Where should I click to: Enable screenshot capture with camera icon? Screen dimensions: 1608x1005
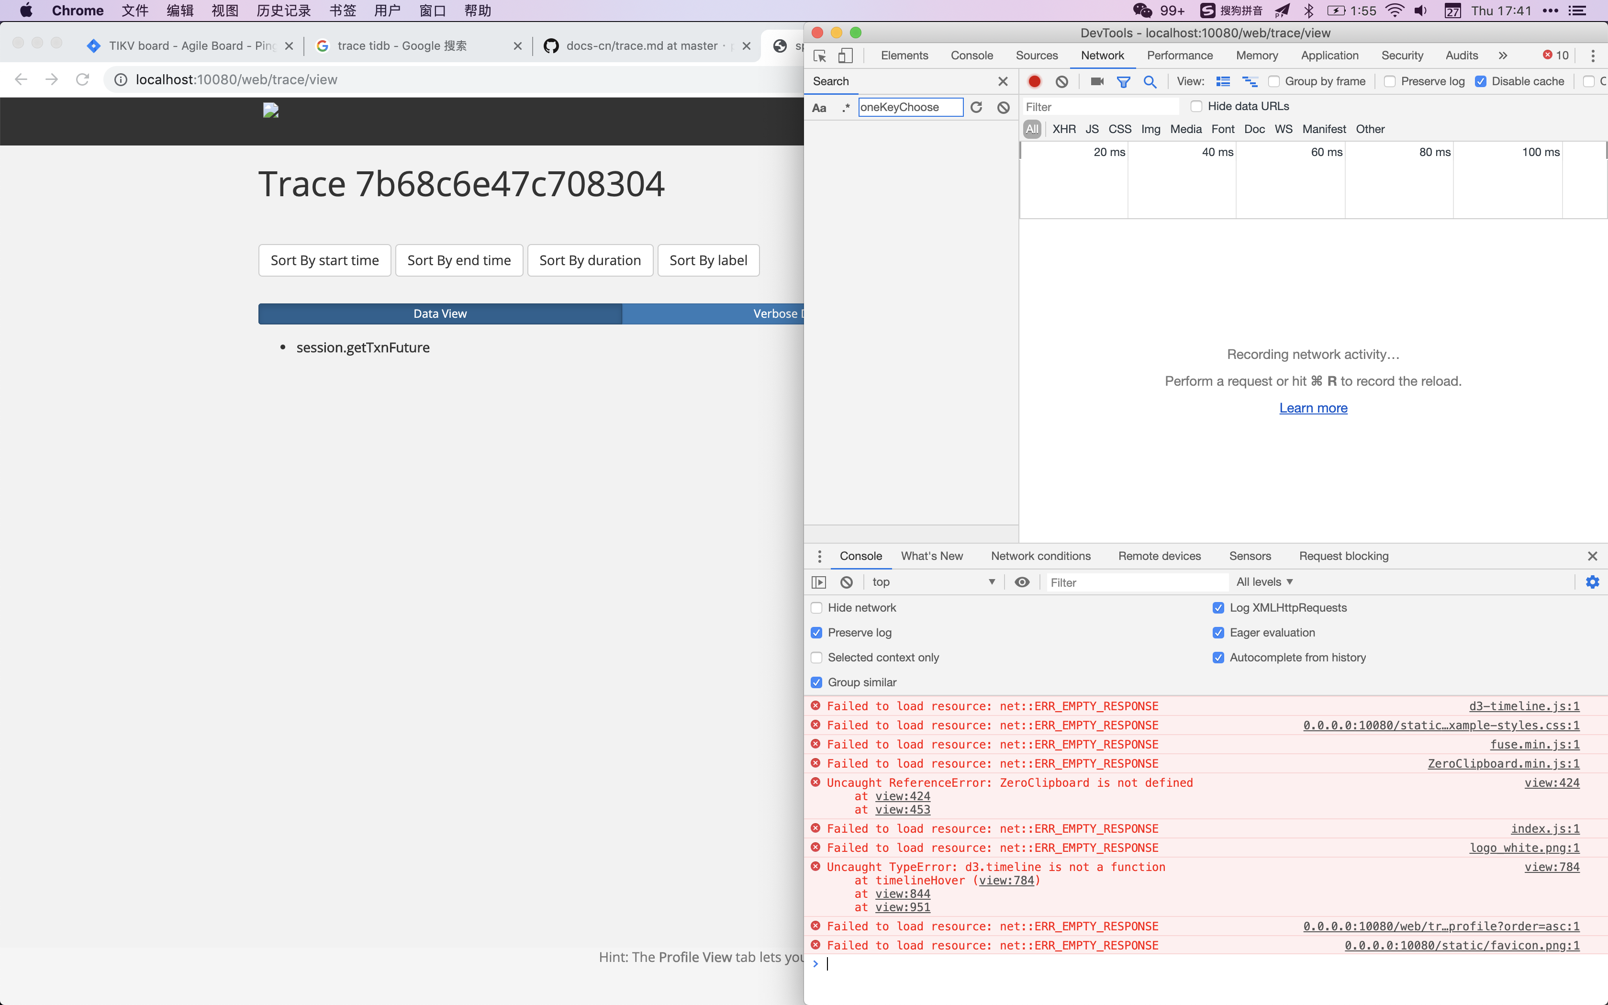click(1096, 81)
